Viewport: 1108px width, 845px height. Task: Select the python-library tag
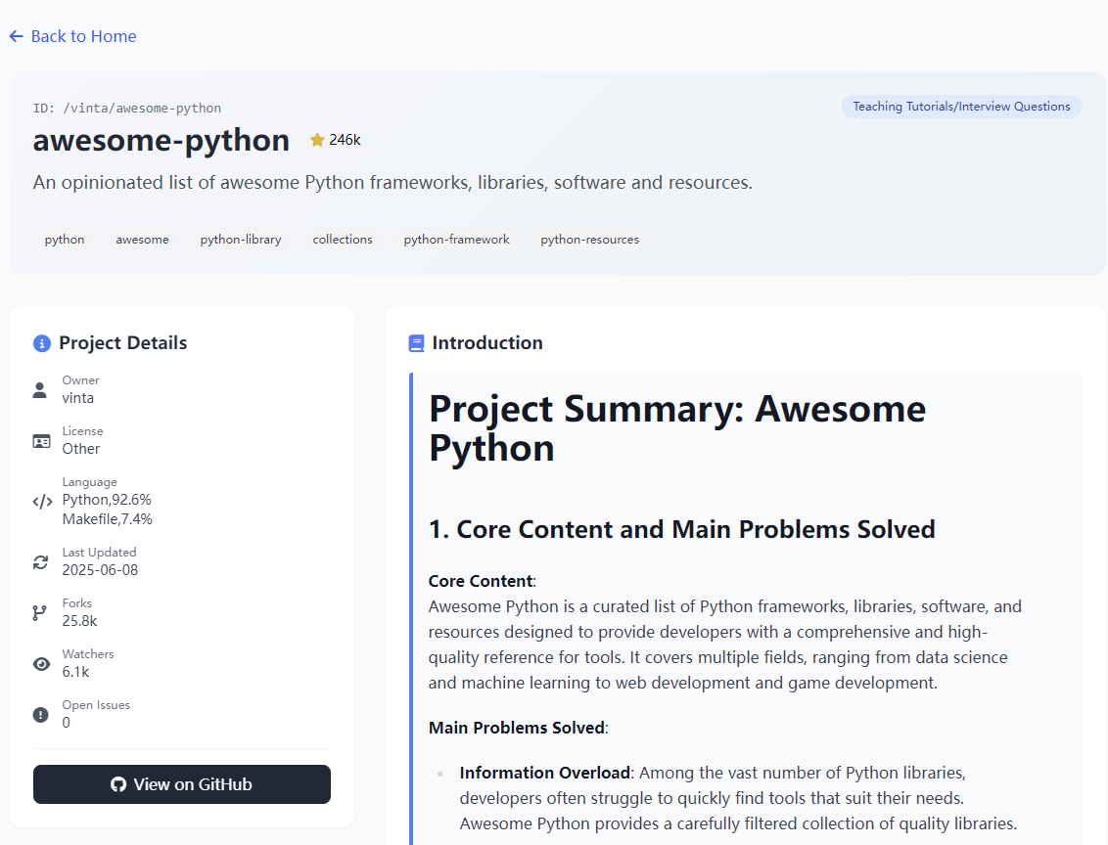point(240,240)
